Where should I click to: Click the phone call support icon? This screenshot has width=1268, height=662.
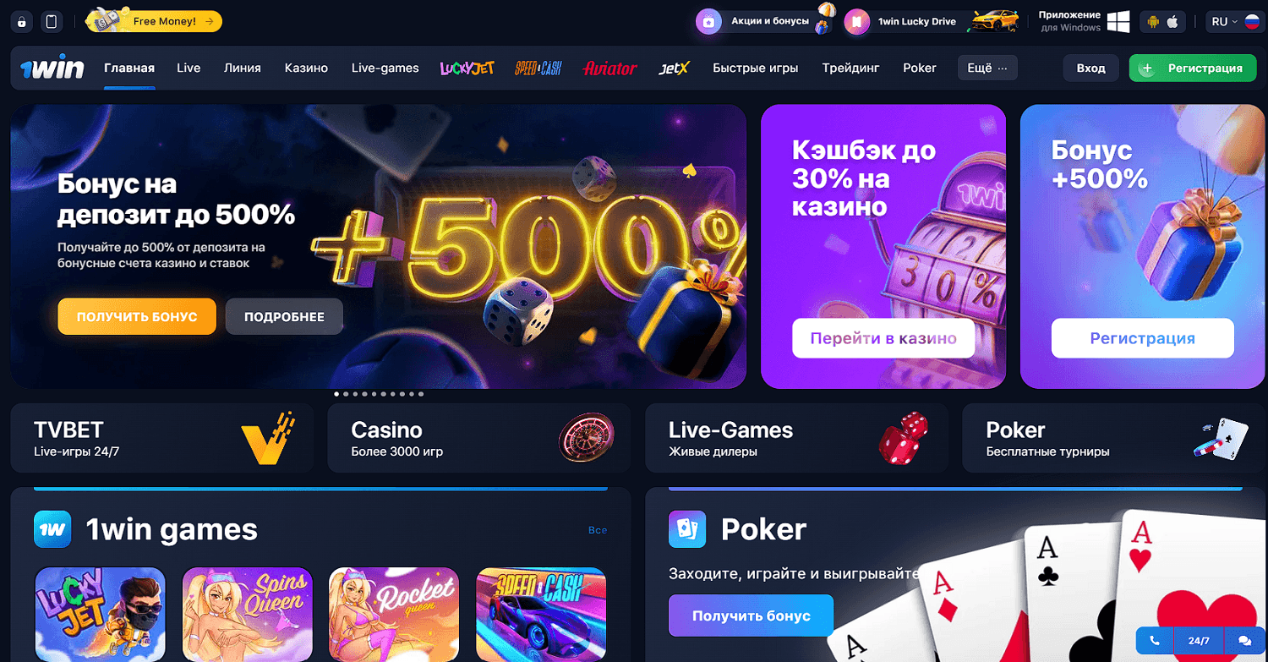pyautogui.click(x=1155, y=641)
